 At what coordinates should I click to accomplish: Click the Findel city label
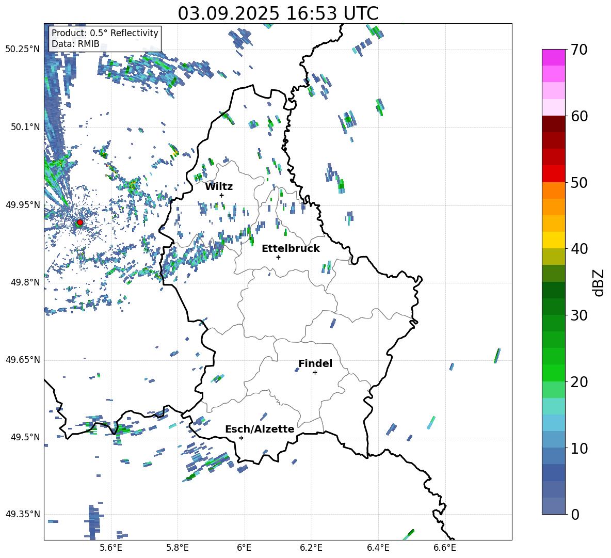point(315,363)
